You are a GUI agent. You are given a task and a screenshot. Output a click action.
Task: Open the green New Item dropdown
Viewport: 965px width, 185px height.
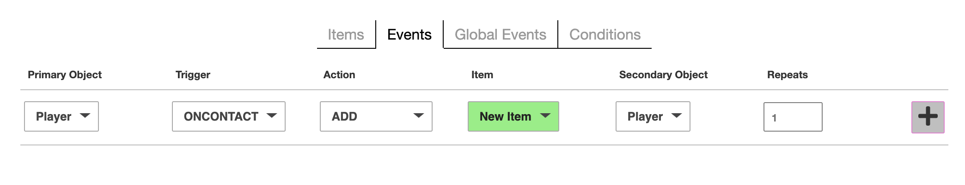(513, 116)
